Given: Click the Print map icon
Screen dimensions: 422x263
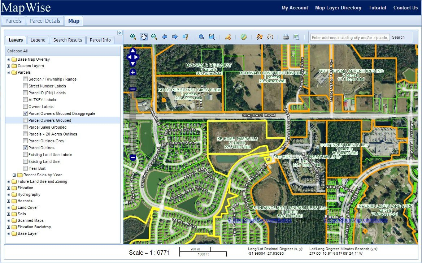Looking at the screenshot, I should coord(286,37).
